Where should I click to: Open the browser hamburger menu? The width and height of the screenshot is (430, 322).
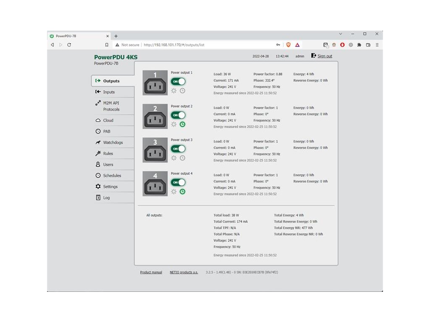tap(377, 44)
